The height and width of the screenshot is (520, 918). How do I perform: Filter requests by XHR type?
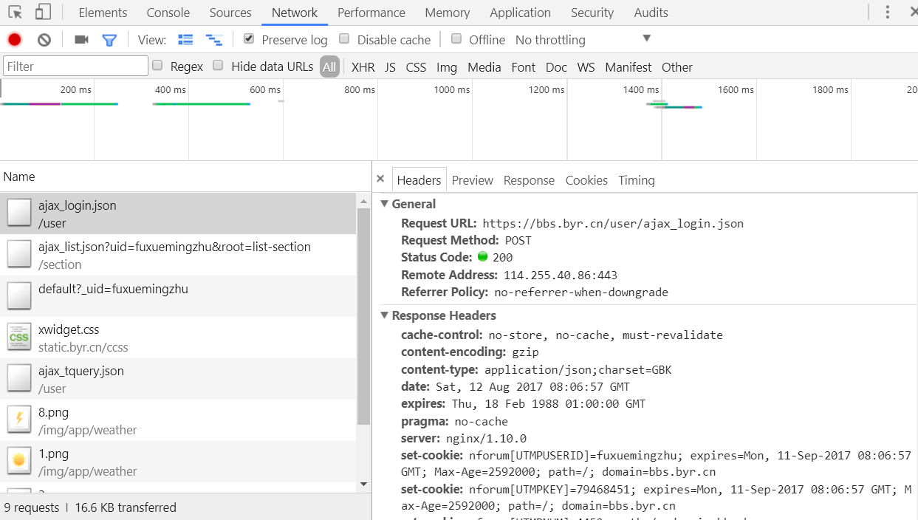[x=363, y=67]
